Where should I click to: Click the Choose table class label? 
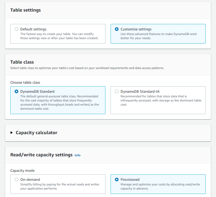pyautogui.click(x=25, y=82)
